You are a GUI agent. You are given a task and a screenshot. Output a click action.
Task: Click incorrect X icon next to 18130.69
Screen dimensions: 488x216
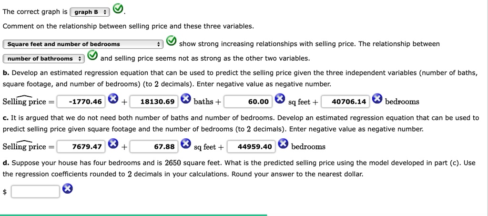point(185,99)
